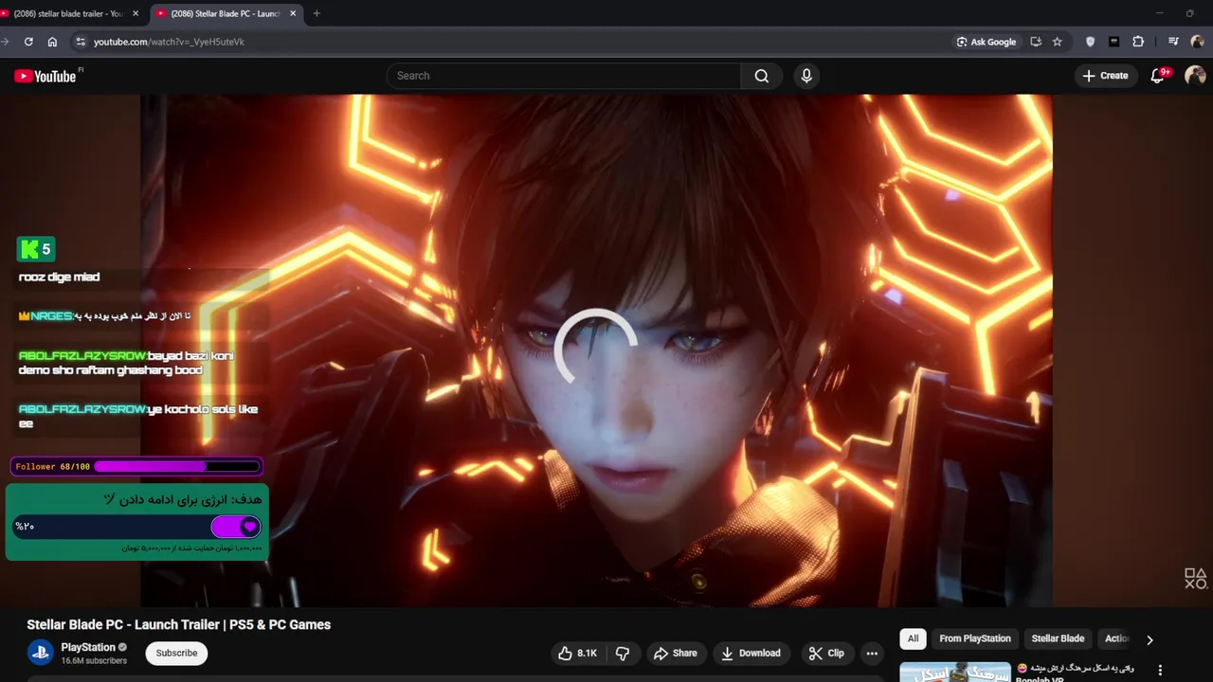Click the 16.6M subscribers text

tap(94, 660)
